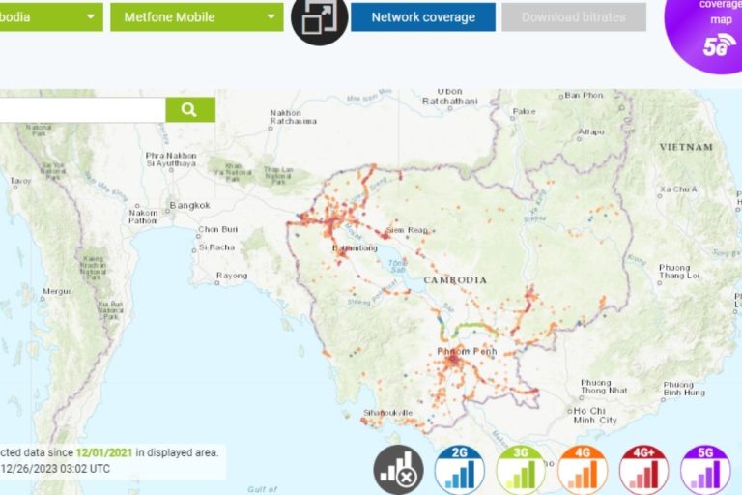742x495 pixels.
Task: Click the fullscreen expand map icon
Action: [x=319, y=18]
